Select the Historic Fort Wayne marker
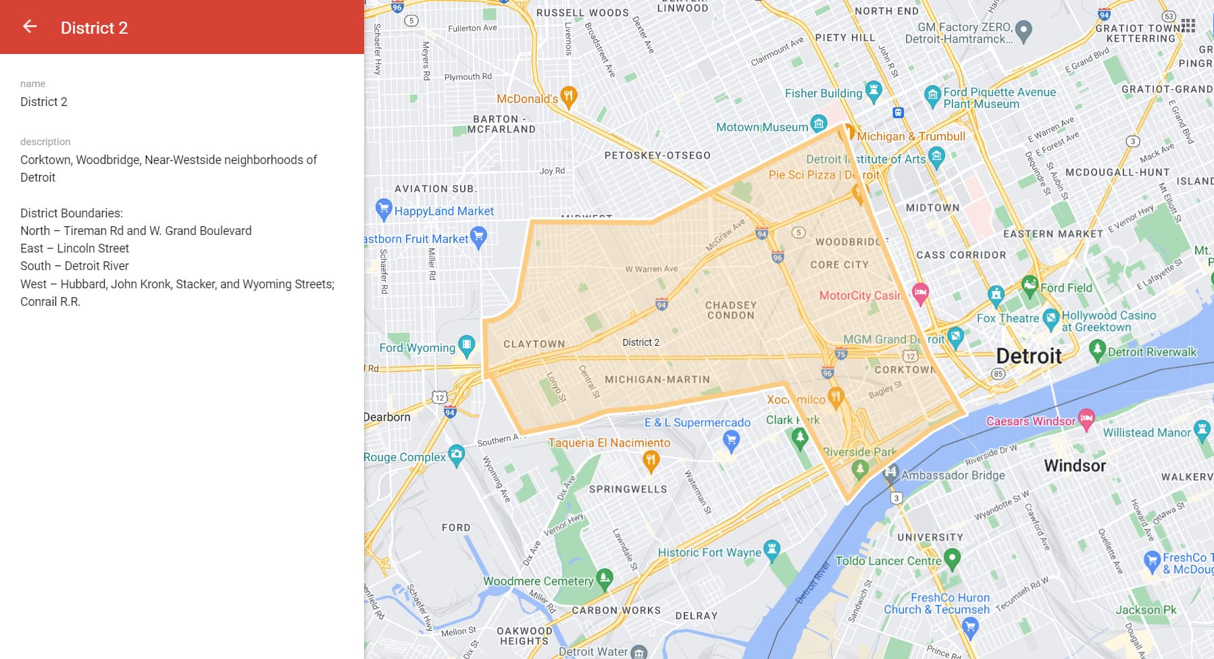Image resolution: width=1214 pixels, height=659 pixels. point(772,549)
